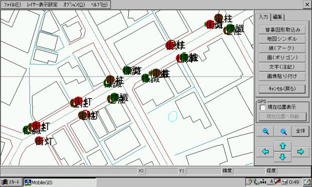The width and height of the screenshot is (312, 187).
Task: Pan the map with the left arrow
Action: tap(265, 152)
